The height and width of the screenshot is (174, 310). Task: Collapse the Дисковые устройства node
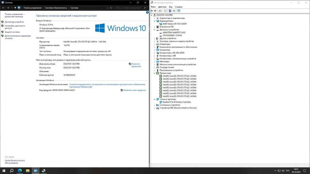pos(155,30)
